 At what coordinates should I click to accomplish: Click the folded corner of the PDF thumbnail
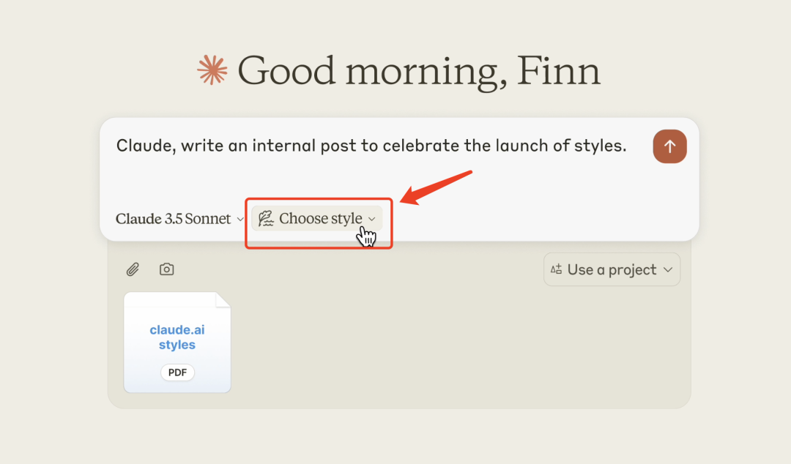[223, 299]
